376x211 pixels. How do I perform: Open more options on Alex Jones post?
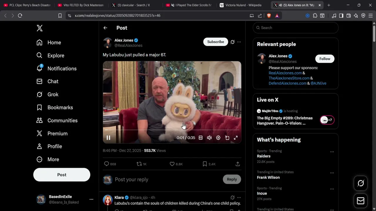(239, 42)
